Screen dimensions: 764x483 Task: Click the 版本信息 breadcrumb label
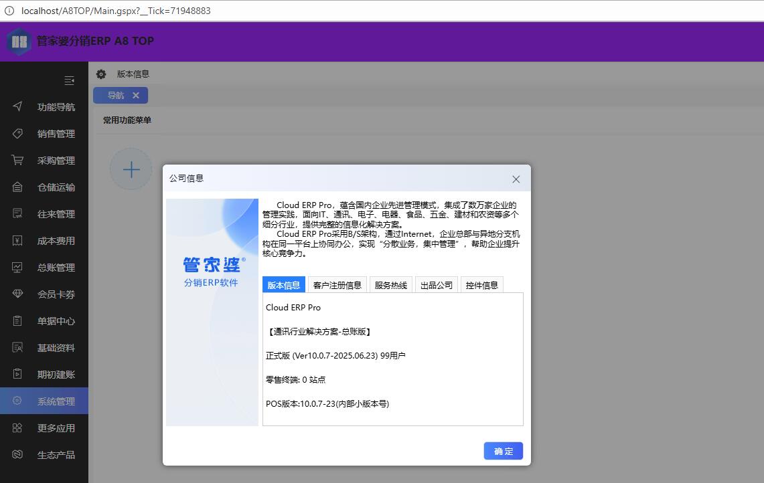pos(133,74)
